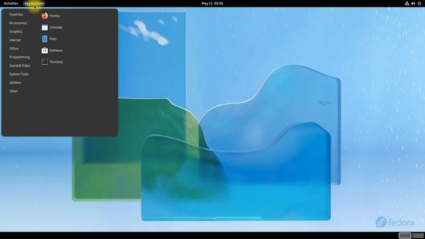Screen dimensions: 425x239
Task: Switch to the second workspace thumbnail
Action: (418, 235)
